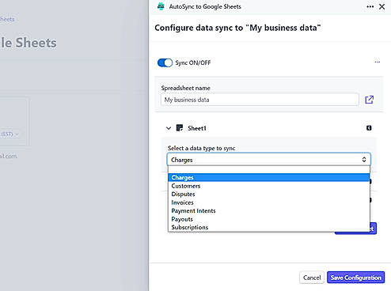
Task: Collapse the Sheet1 section chevron
Action: click(169, 128)
